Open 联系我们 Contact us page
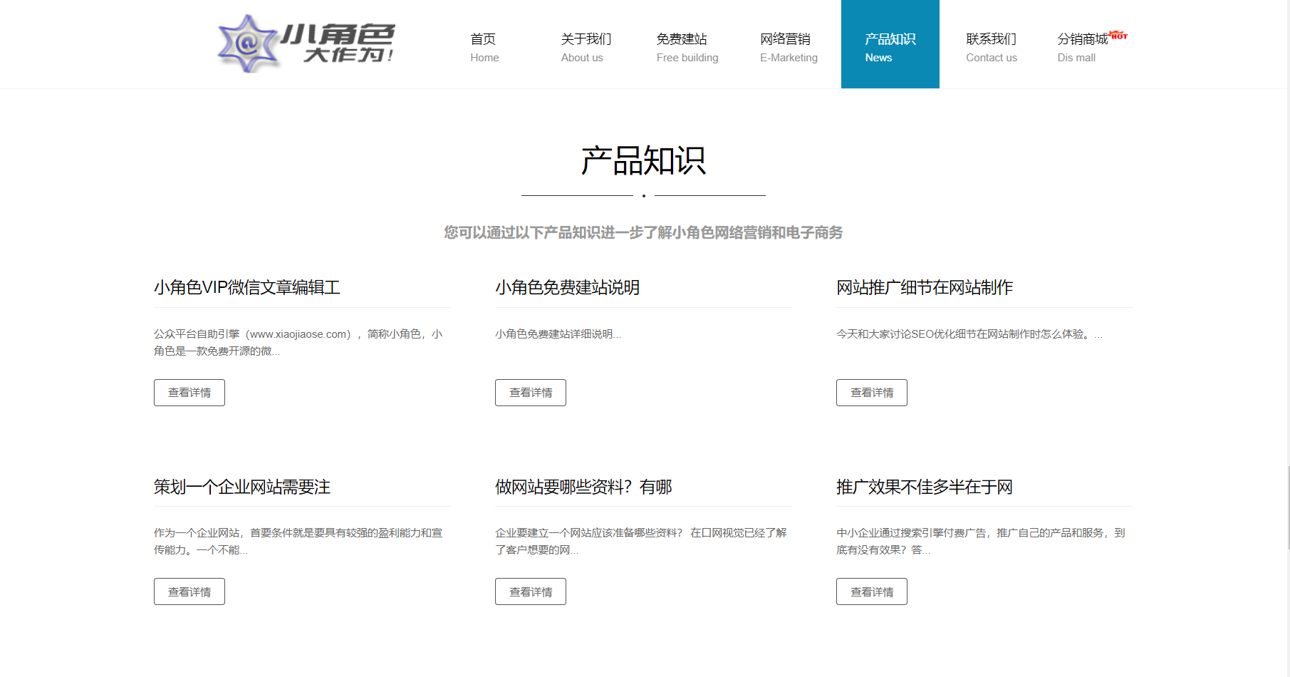Image resolution: width=1290 pixels, height=677 pixels. pos(991,47)
